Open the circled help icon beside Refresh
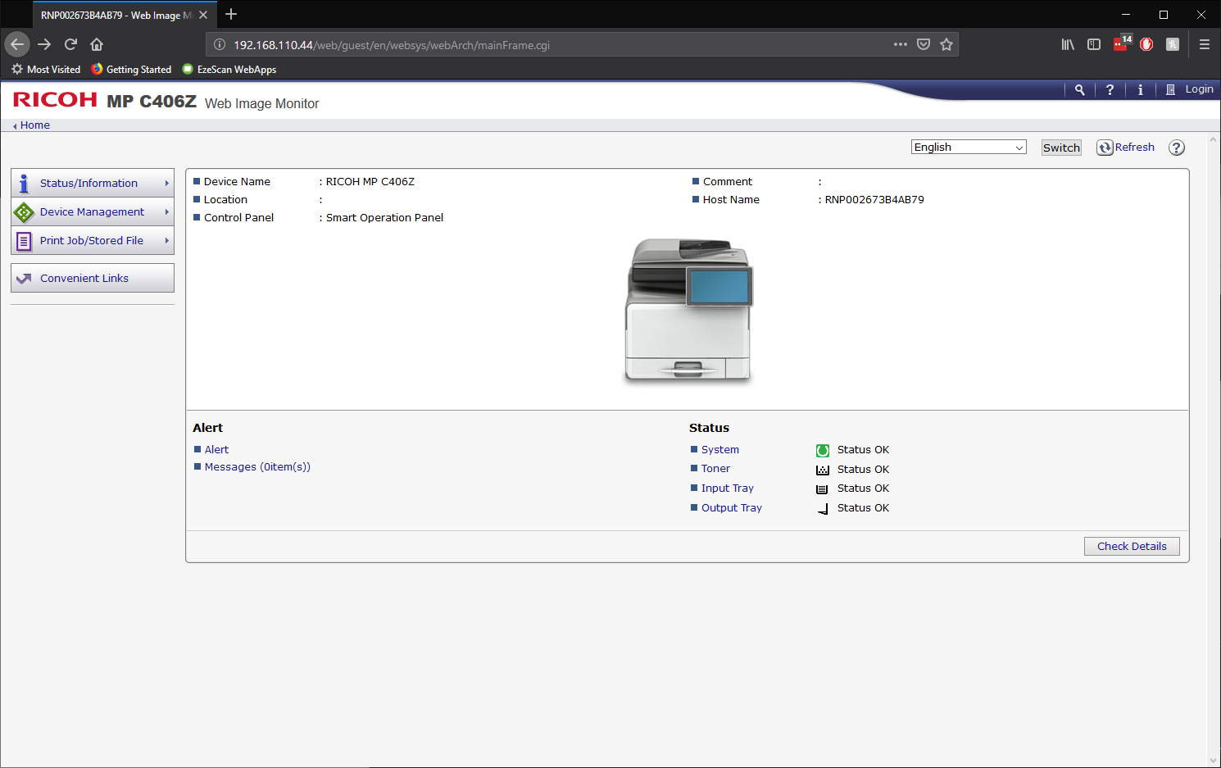 click(x=1176, y=148)
